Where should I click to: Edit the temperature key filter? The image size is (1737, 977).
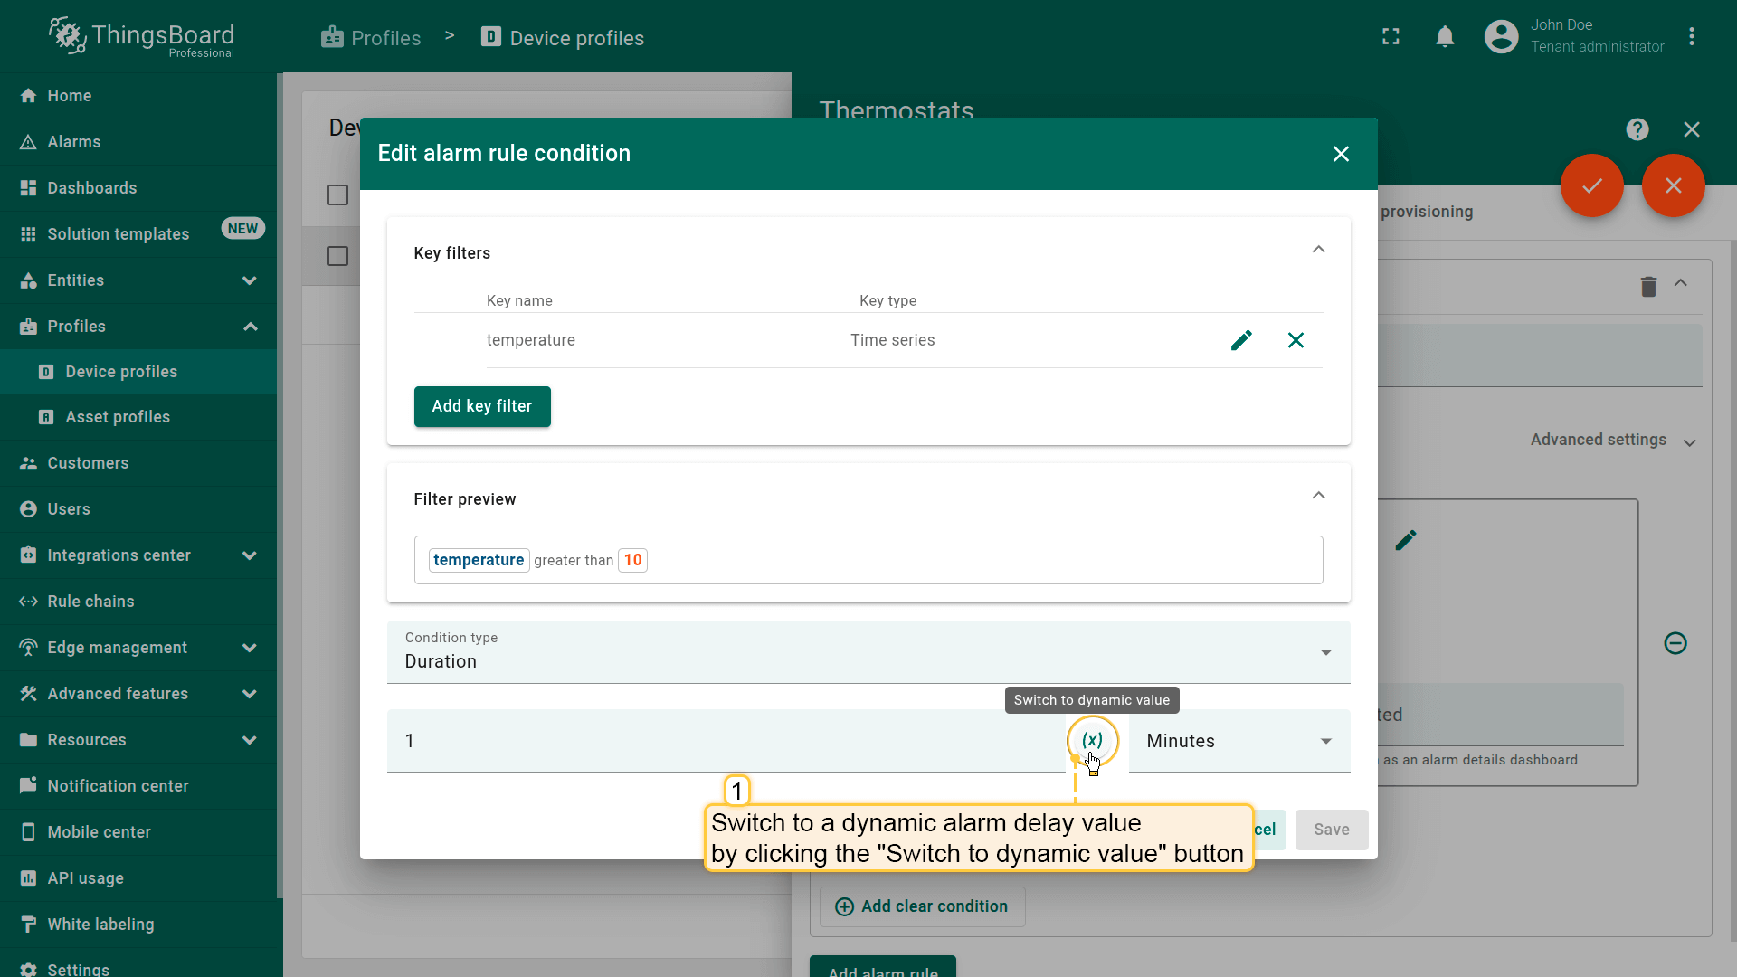point(1241,340)
